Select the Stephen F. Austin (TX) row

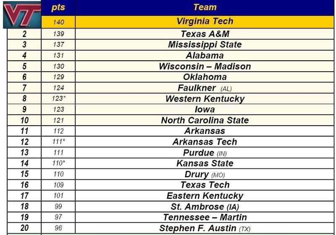tap(171, 228)
